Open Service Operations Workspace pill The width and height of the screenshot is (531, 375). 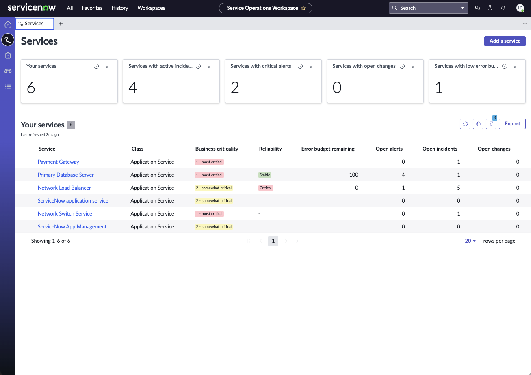pos(266,8)
